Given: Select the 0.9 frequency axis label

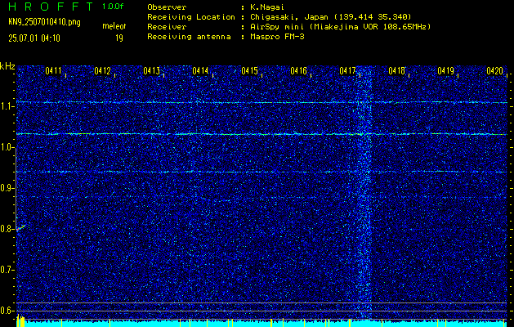Looking at the screenshot, I should pyautogui.click(x=7, y=188).
